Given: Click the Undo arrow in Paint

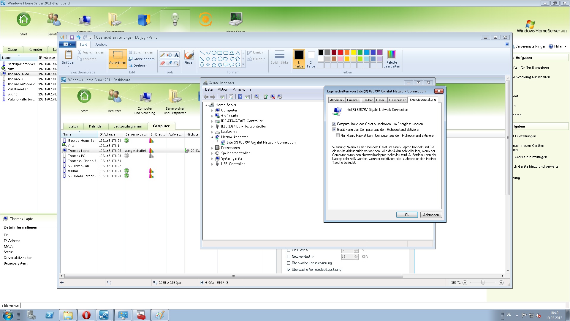Looking at the screenshot, I should tap(78, 37).
